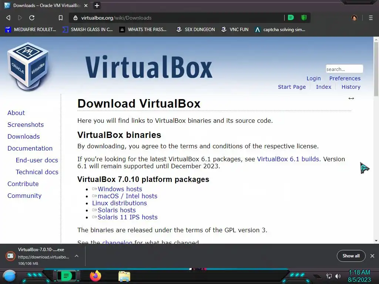Open the Index page
This screenshot has height=284, width=379.
click(x=323, y=87)
